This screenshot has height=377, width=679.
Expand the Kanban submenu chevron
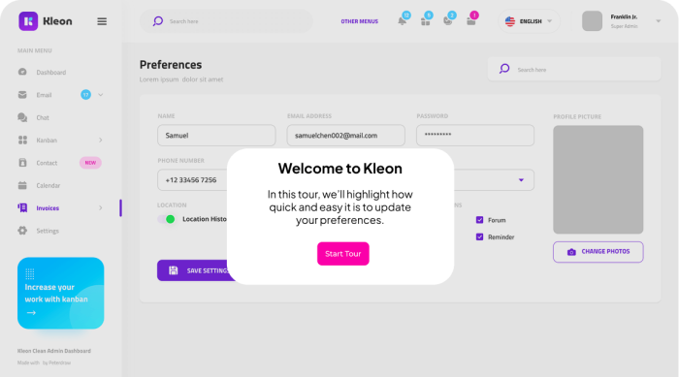[x=101, y=140]
